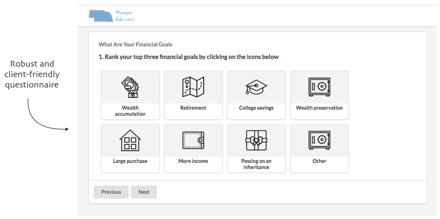Click the Wealth preservation label text
The width and height of the screenshot is (440, 219).
[319, 108]
